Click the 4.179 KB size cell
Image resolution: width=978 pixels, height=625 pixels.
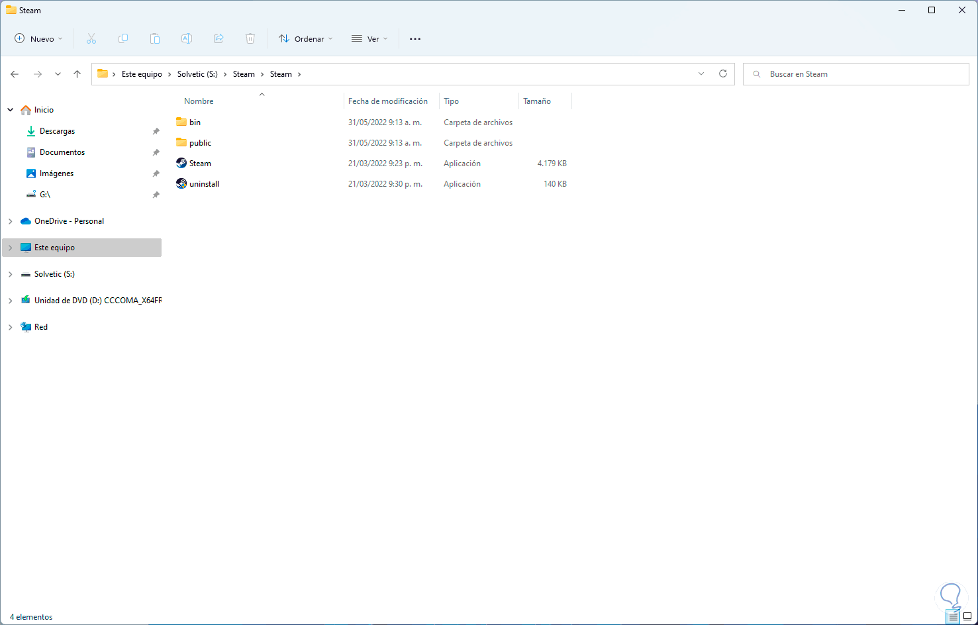click(x=552, y=164)
